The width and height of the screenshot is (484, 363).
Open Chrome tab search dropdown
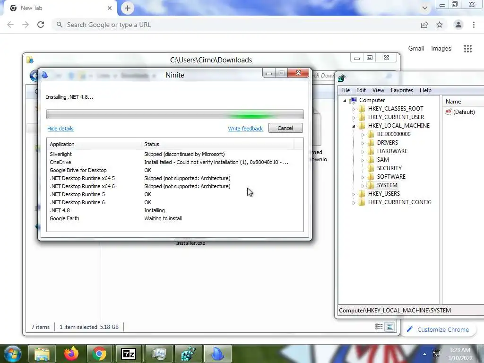pyautogui.click(x=425, y=8)
